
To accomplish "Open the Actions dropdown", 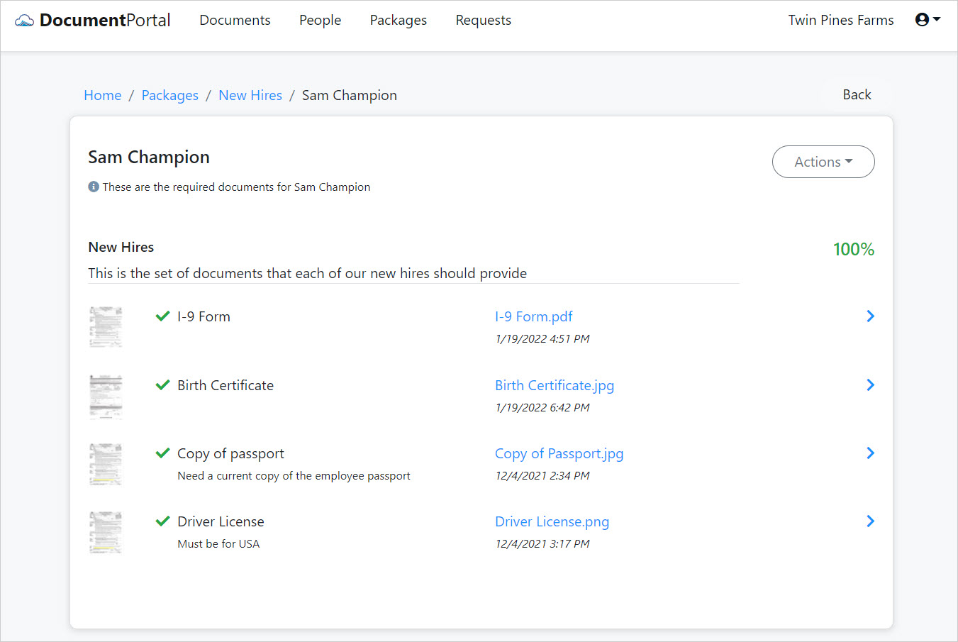I will click(x=823, y=162).
